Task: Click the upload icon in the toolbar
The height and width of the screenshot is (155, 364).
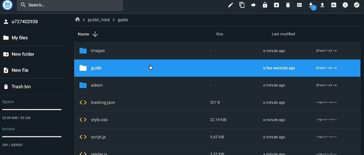Action: coord(322,5)
